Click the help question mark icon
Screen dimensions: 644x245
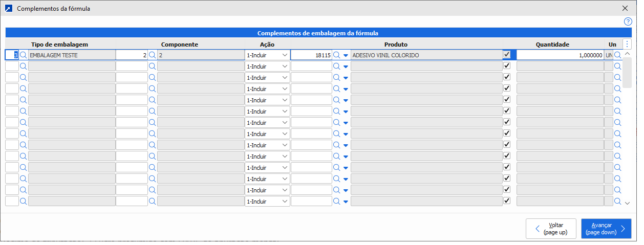628,21
